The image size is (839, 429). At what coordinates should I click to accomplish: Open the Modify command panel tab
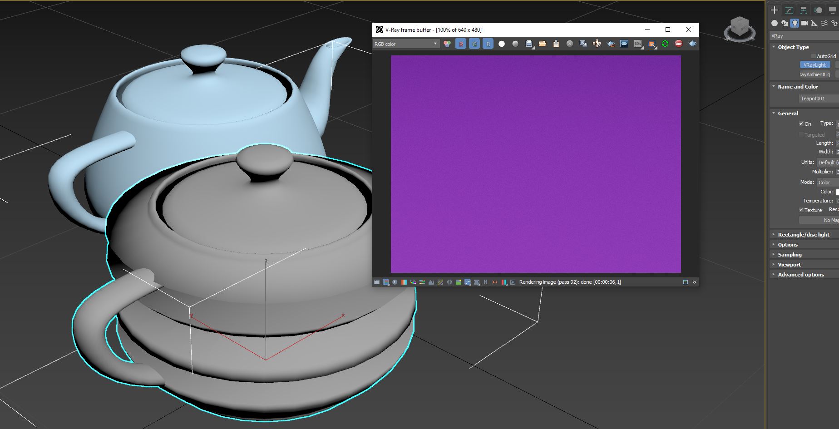tap(789, 10)
